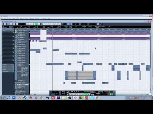Open FileZilla from the taskbar
Viewport: 153px width, 114px height.
pos(53,98)
